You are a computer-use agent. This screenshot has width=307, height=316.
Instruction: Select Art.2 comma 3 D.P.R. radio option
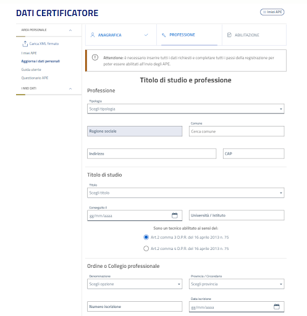click(146, 237)
